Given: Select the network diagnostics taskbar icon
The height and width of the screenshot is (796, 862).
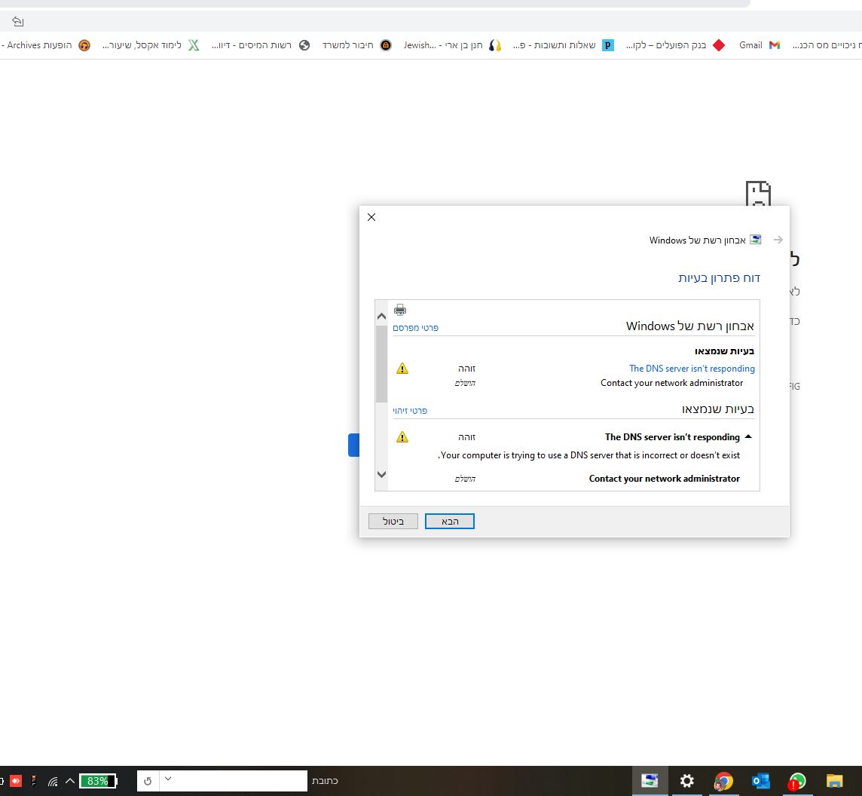Looking at the screenshot, I should point(650,781).
